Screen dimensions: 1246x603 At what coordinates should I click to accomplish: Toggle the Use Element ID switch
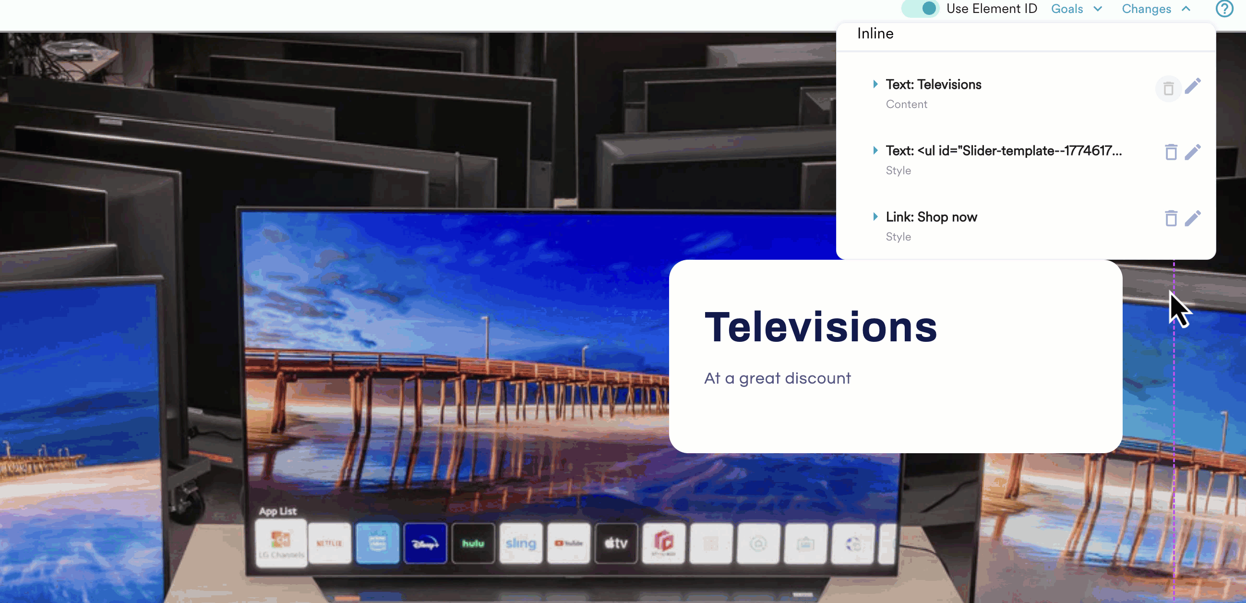(921, 9)
